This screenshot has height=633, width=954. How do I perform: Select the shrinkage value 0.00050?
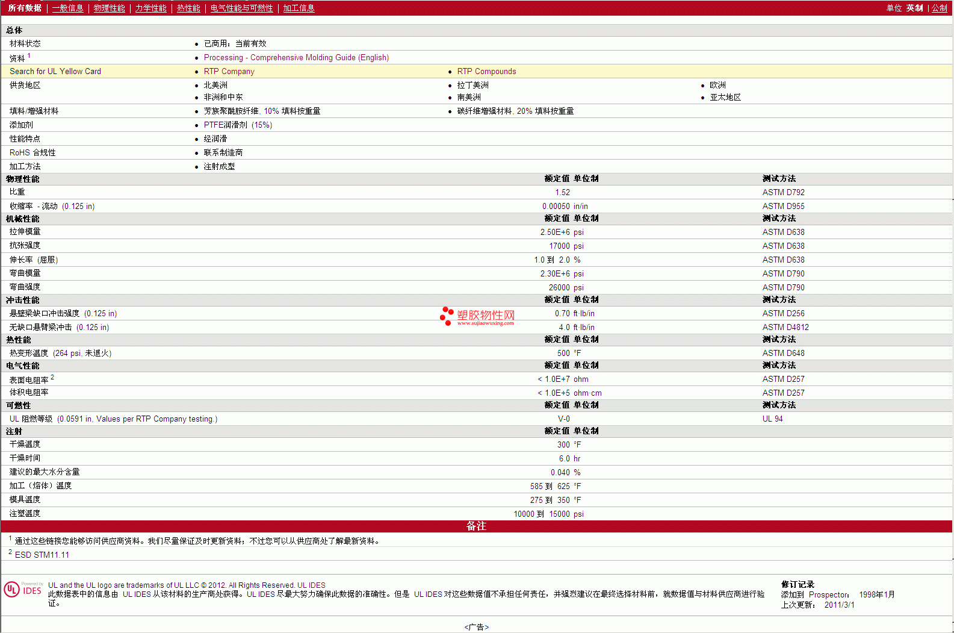click(556, 206)
